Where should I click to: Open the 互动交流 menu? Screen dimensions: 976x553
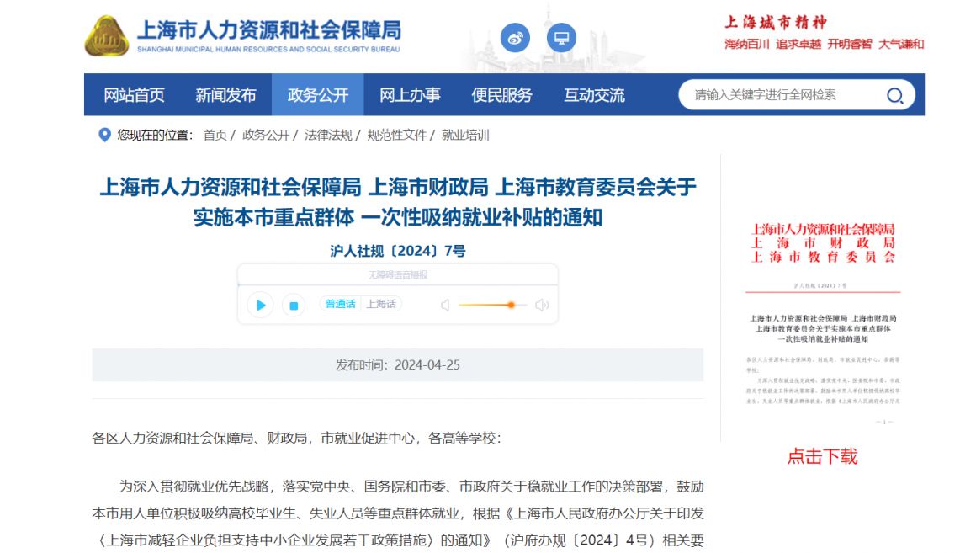[597, 95]
